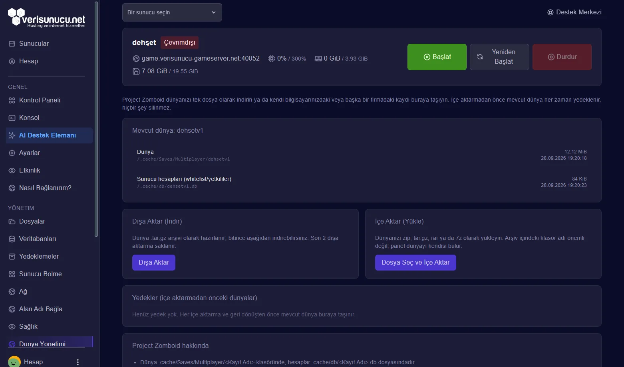Click the verisunucu.net logo
The height and width of the screenshot is (367, 624).
coord(47,18)
